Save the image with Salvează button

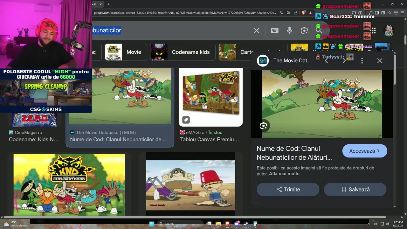pos(355,189)
